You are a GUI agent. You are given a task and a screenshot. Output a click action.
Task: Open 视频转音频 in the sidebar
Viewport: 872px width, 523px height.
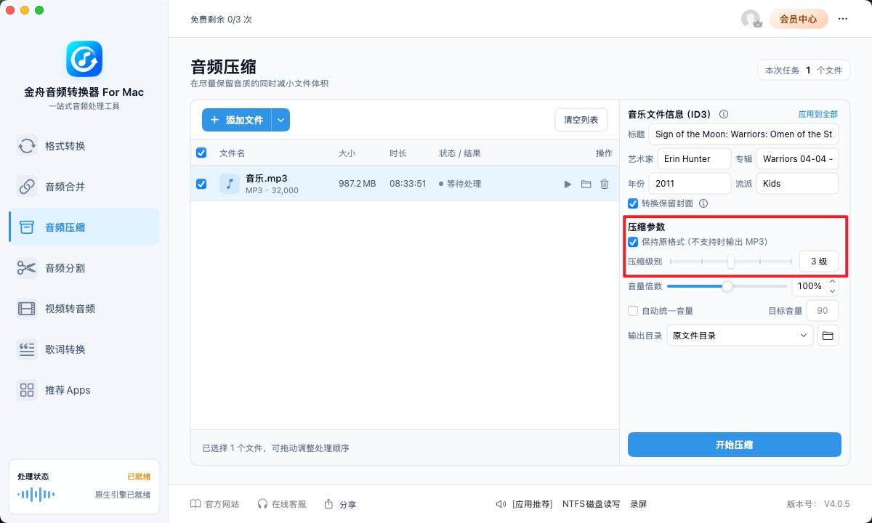click(84, 309)
